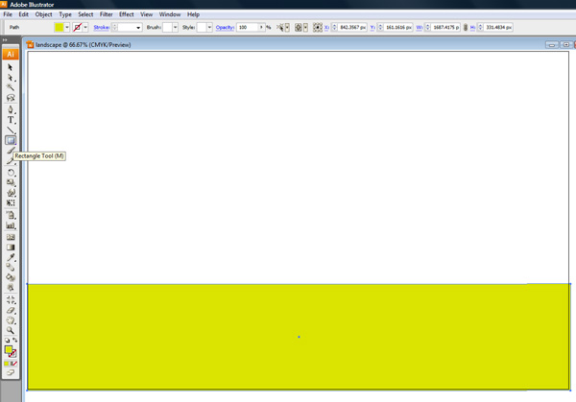
Task: Expand the collapsed toolbox double arrow
Action: pyautogui.click(x=5, y=40)
